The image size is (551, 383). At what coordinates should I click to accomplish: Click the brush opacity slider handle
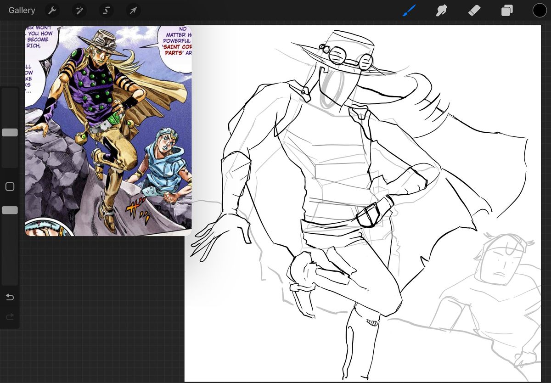pos(10,210)
